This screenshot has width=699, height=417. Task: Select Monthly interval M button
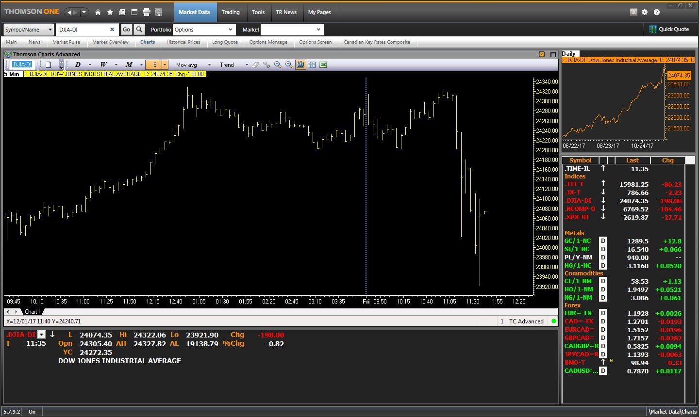pyautogui.click(x=129, y=64)
